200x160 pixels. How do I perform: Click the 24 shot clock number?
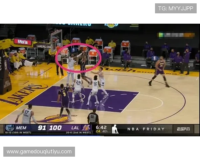coord(98,131)
